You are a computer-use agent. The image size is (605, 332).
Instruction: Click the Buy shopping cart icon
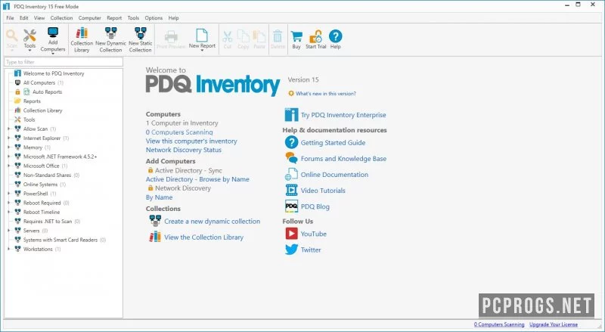coord(296,36)
